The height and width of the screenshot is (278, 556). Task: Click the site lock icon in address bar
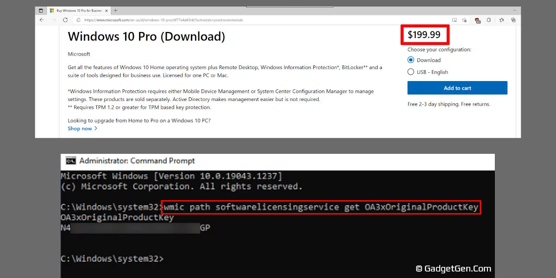point(78,20)
